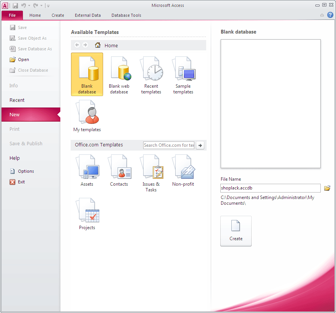Click the Save icon in Quick Access Toolbar

tap(15, 6)
